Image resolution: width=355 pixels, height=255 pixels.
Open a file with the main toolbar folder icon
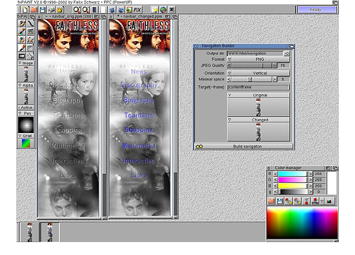coord(34,10)
